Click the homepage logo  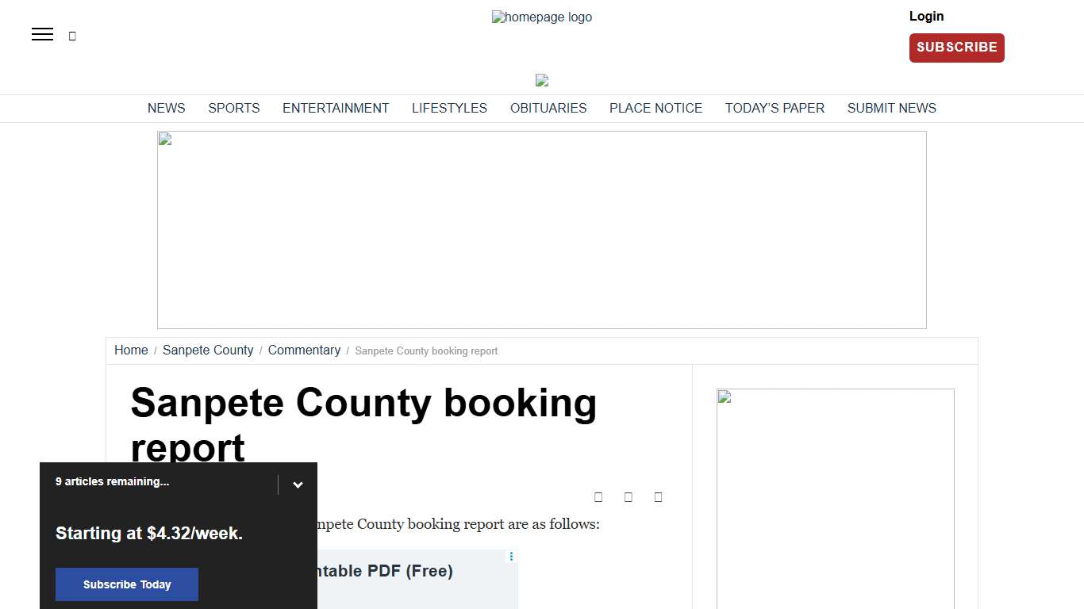[x=541, y=17]
